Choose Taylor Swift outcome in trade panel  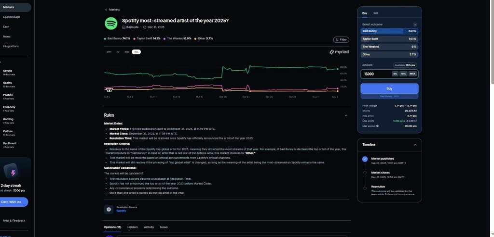click(389, 39)
